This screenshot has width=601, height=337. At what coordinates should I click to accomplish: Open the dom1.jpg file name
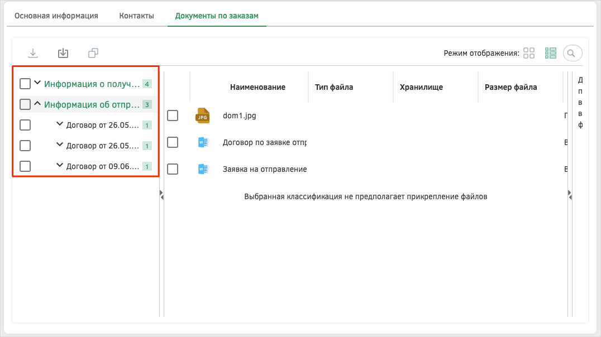(x=240, y=115)
